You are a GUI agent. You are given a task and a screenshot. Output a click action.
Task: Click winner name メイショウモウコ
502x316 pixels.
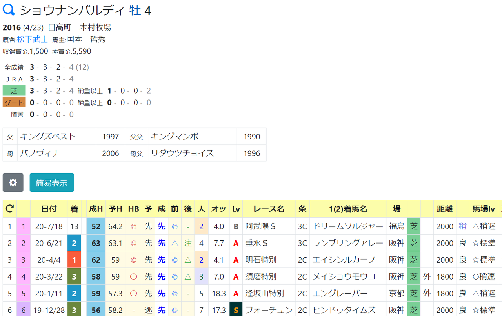tap(344, 277)
